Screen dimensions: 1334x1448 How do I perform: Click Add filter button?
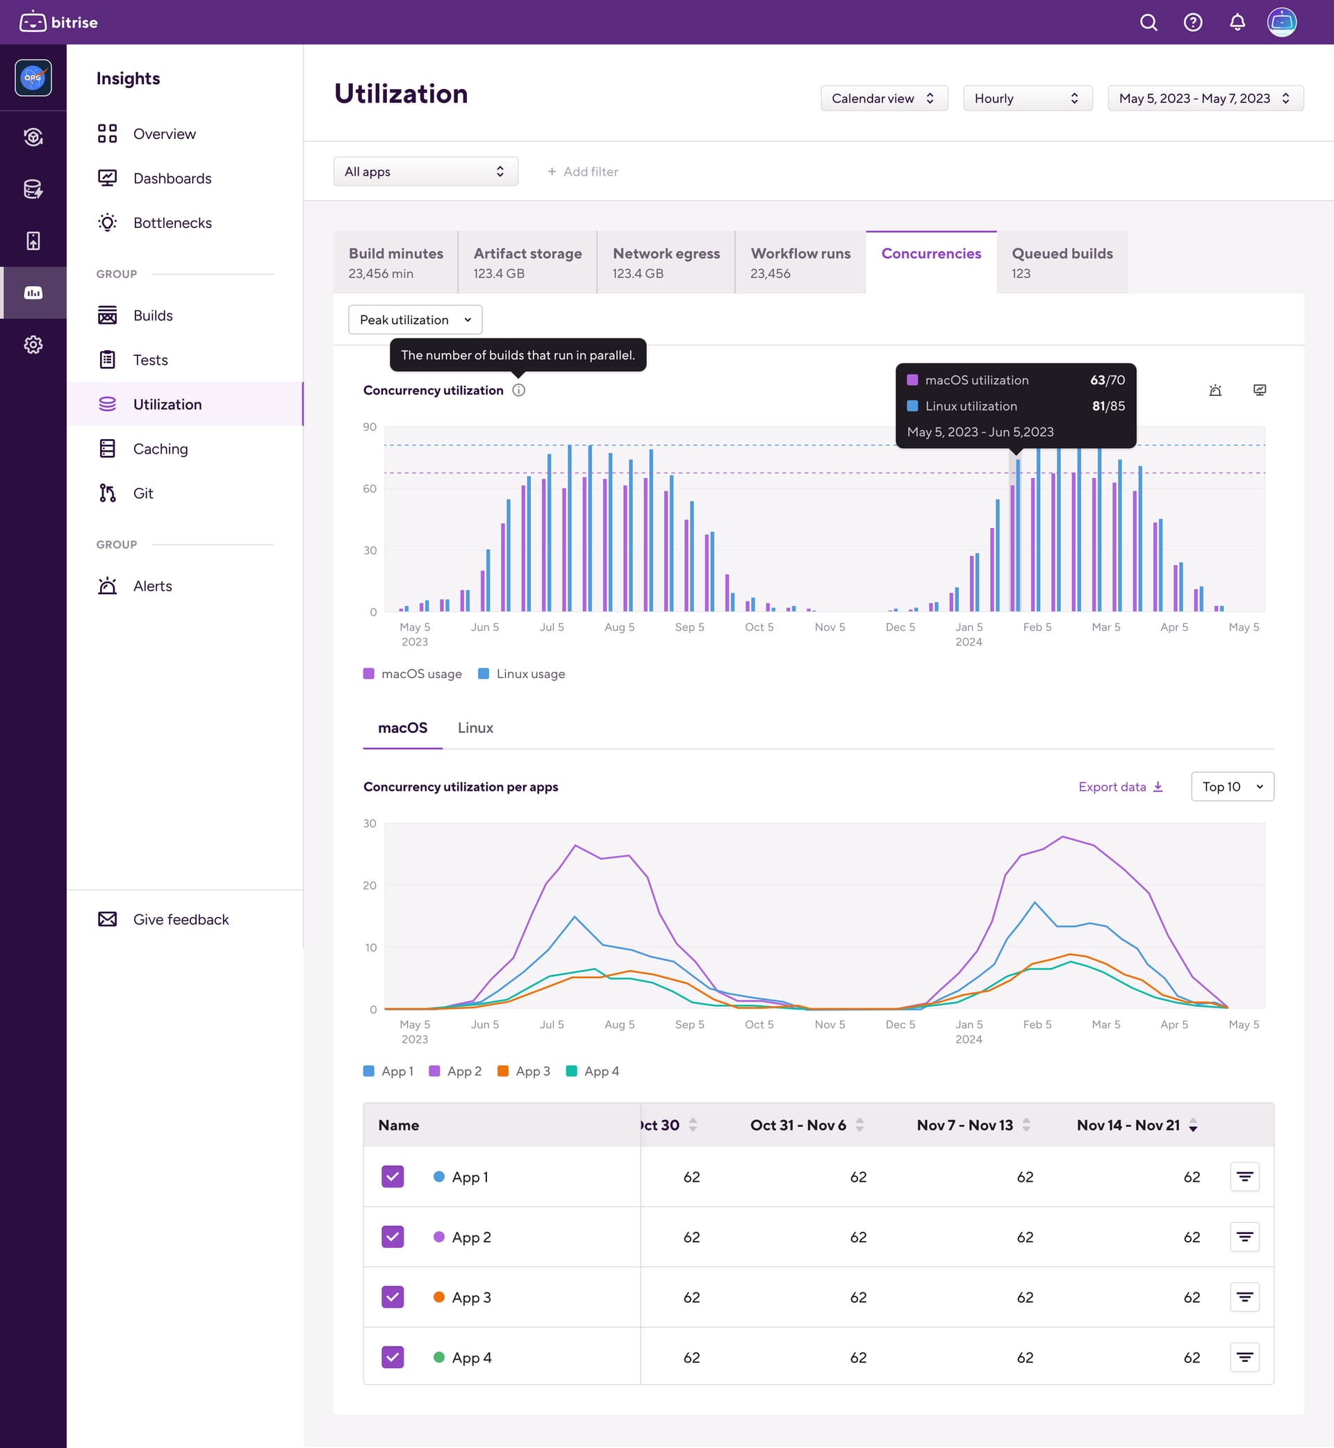582,172
